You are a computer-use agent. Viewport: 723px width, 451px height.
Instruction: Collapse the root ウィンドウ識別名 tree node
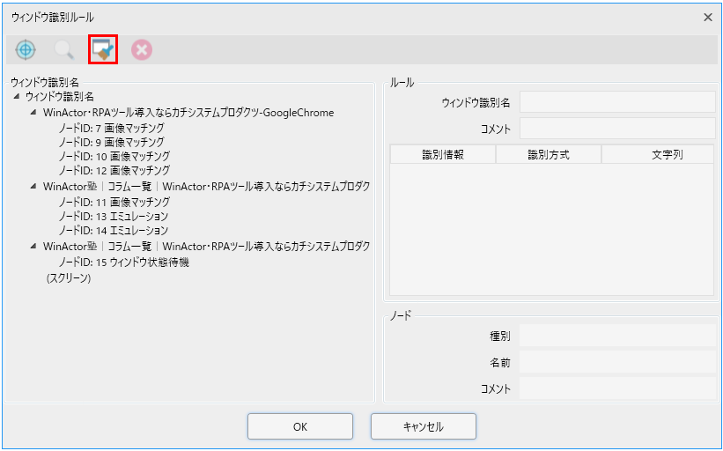(x=17, y=97)
